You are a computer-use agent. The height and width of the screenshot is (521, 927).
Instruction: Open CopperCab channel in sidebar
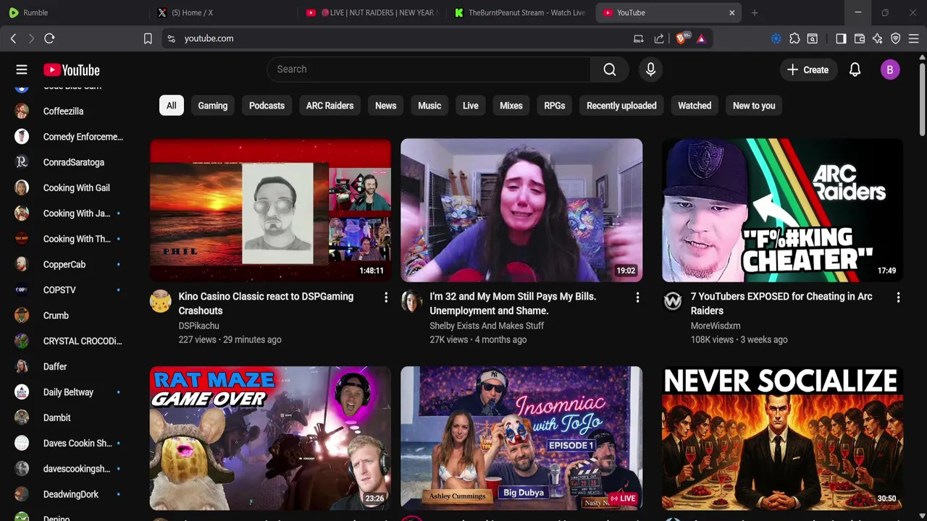pyautogui.click(x=70, y=265)
